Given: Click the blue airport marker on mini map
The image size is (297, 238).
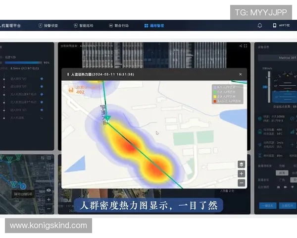Looking at the screenshot, I should pos(23,186).
